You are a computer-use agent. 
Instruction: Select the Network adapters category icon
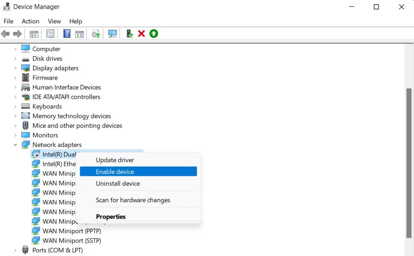coord(26,144)
